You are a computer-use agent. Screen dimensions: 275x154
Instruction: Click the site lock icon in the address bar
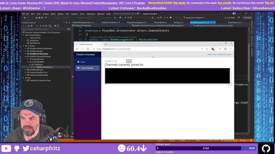[x=94, y=49]
